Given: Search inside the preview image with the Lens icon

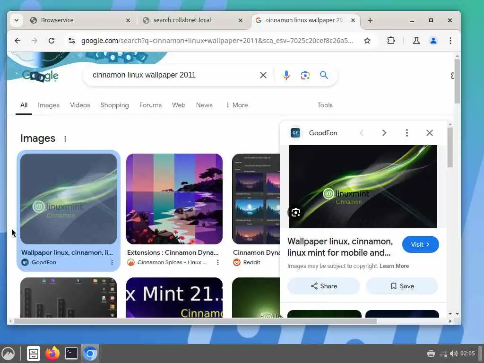Looking at the screenshot, I should pos(296,212).
